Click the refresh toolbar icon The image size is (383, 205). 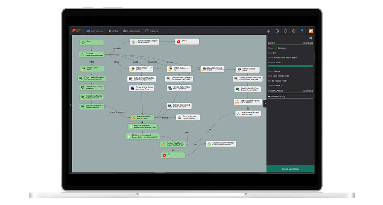285,31
